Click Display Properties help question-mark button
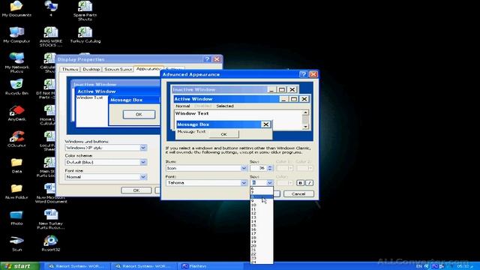 (207, 59)
